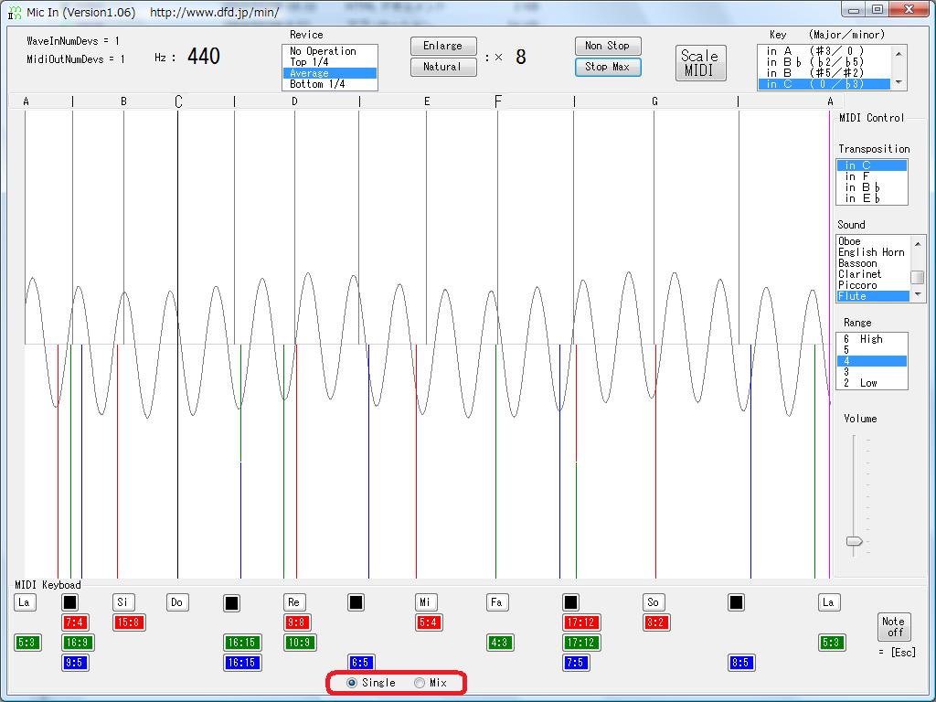Image resolution: width=936 pixels, height=702 pixels.
Task: Play the So key on MIDI keyboard
Action: tap(653, 602)
